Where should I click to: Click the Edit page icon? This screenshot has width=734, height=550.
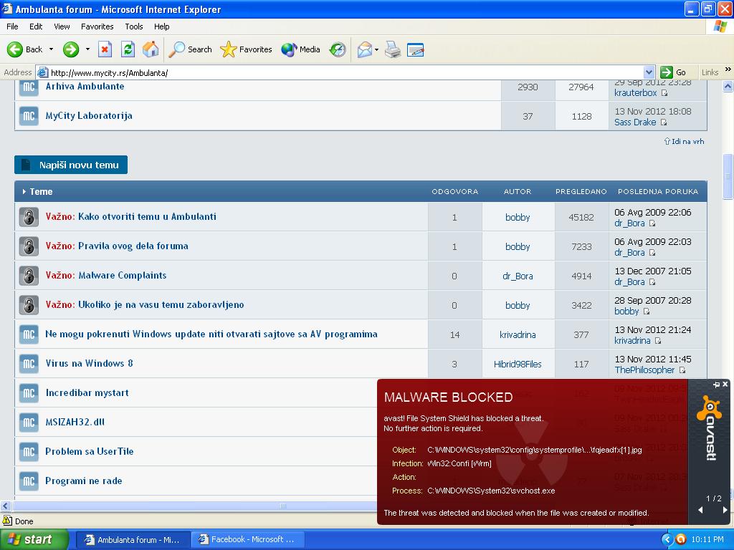pyautogui.click(x=415, y=49)
